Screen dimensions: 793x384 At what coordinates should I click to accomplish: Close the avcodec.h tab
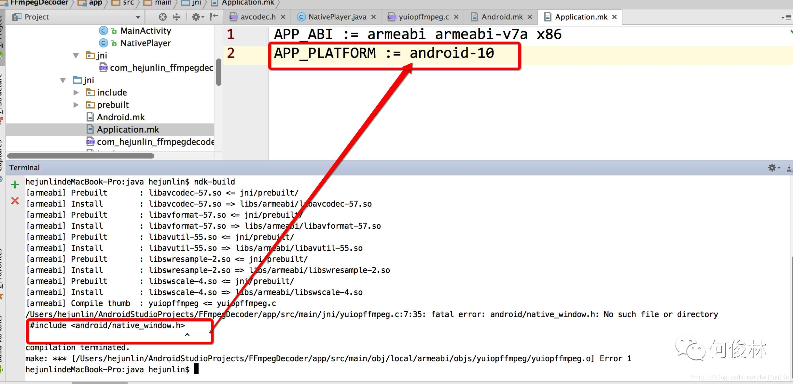[283, 17]
